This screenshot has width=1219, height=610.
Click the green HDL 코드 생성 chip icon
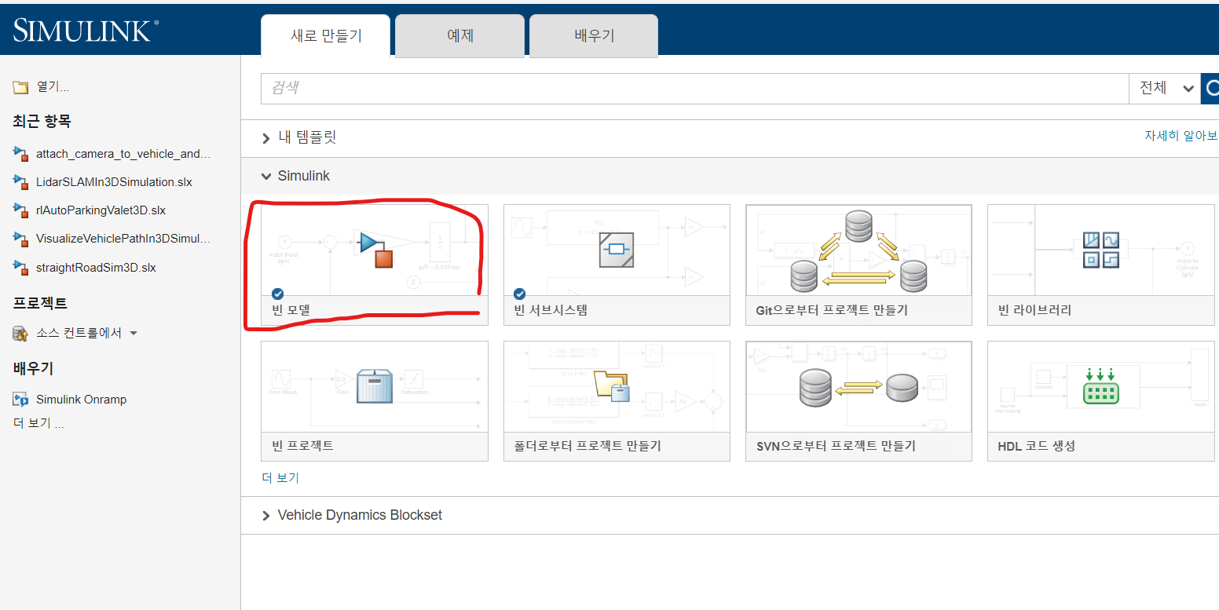pos(1100,386)
